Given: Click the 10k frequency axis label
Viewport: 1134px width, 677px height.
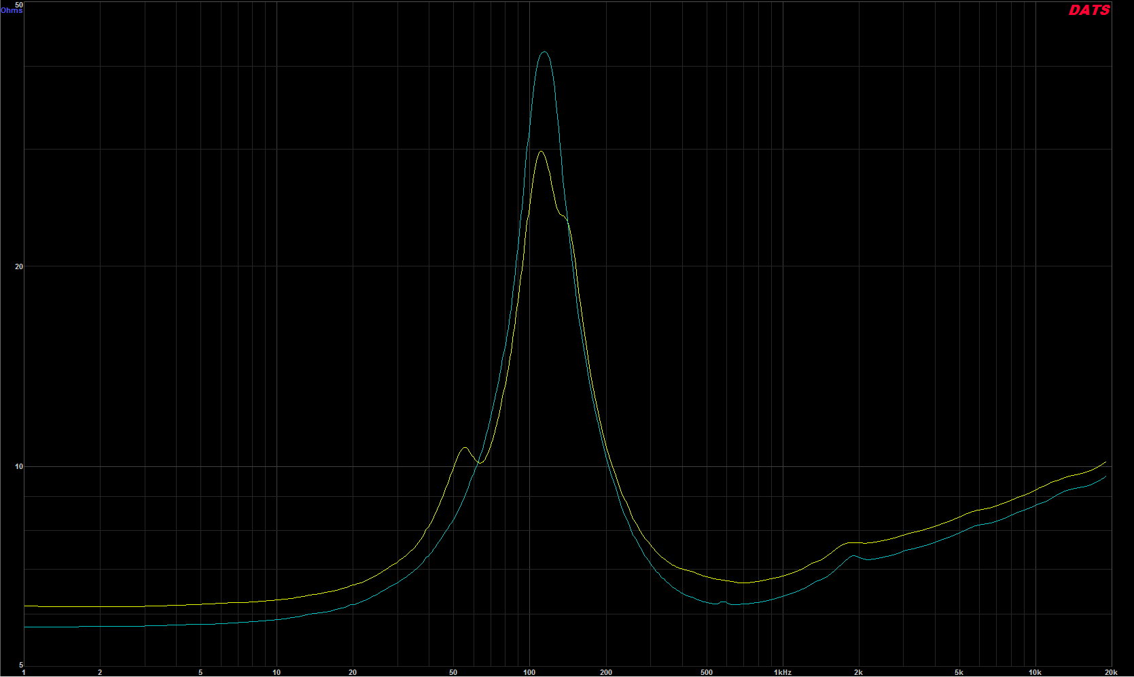Looking at the screenshot, I should pyautogui.click(x=1035, y=673).
